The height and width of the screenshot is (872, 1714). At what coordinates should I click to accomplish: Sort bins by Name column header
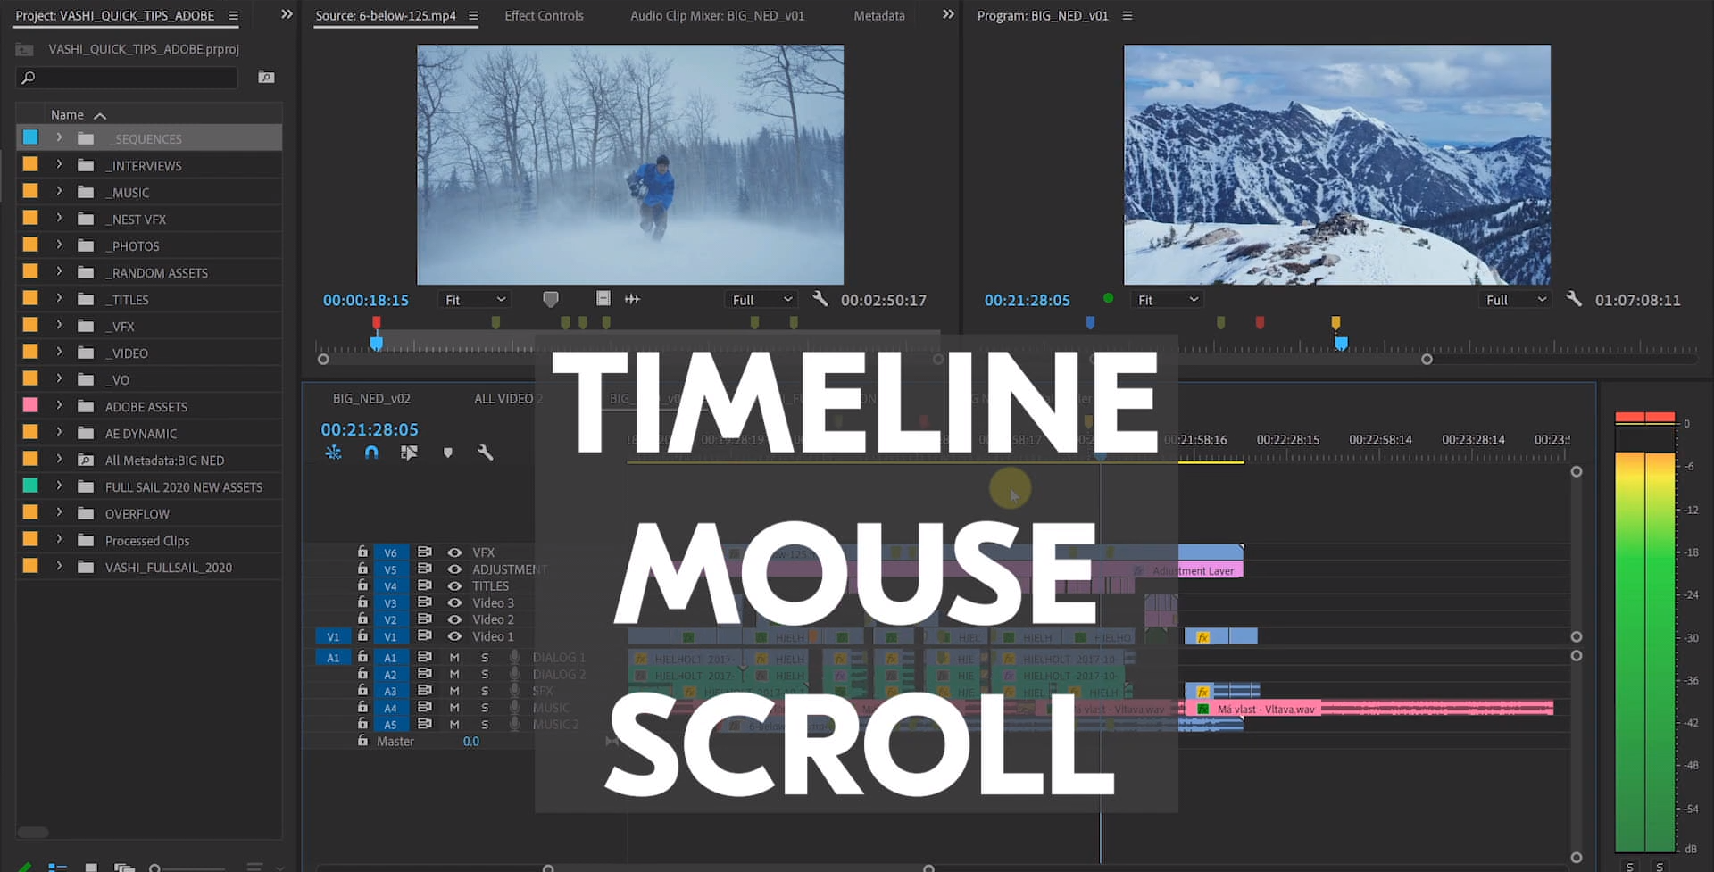[67, 114]
